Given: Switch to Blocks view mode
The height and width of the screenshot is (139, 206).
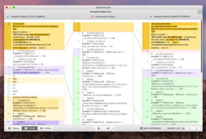Looking at the screenshot, I should pyautogui.click(x=14, y=128).
